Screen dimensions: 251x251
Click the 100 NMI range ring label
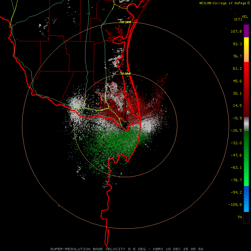[125, 22]
